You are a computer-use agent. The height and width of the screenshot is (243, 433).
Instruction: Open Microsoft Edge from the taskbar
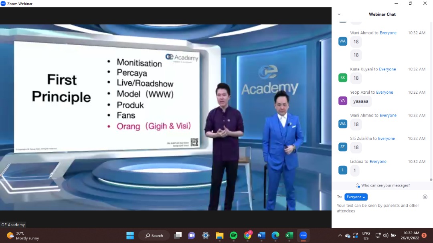click(275, 235)
